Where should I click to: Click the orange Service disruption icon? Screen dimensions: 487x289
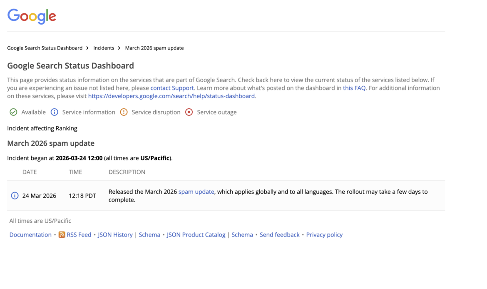(124, 112)
